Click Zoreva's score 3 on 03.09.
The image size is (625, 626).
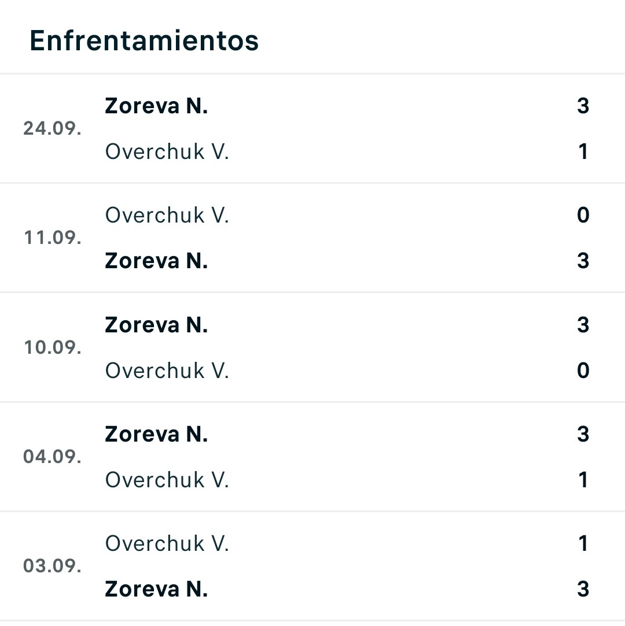pyautogui.click(x=583, y=589)
